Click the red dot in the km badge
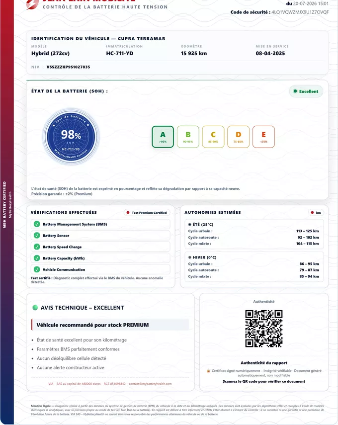Image resolution: width=338 pixels, height=425 pixels. (x=312, y=213)
